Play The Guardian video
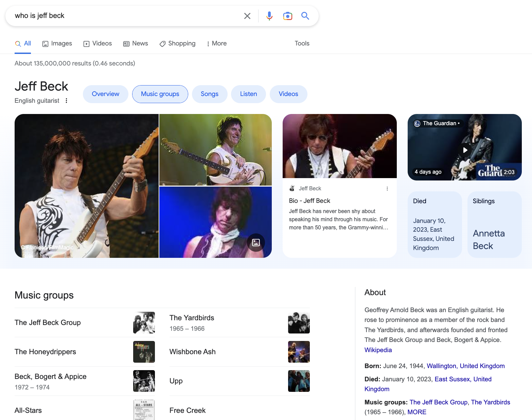This screenshot has height=420, width=532. point(465,150)
